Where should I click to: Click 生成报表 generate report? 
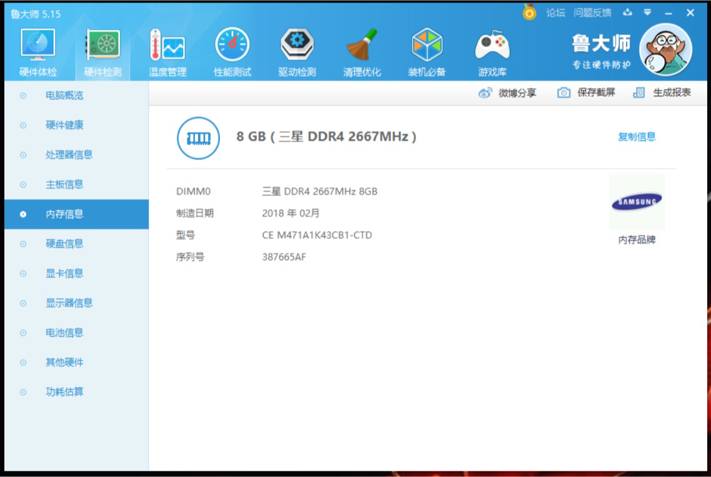point(662,93)
